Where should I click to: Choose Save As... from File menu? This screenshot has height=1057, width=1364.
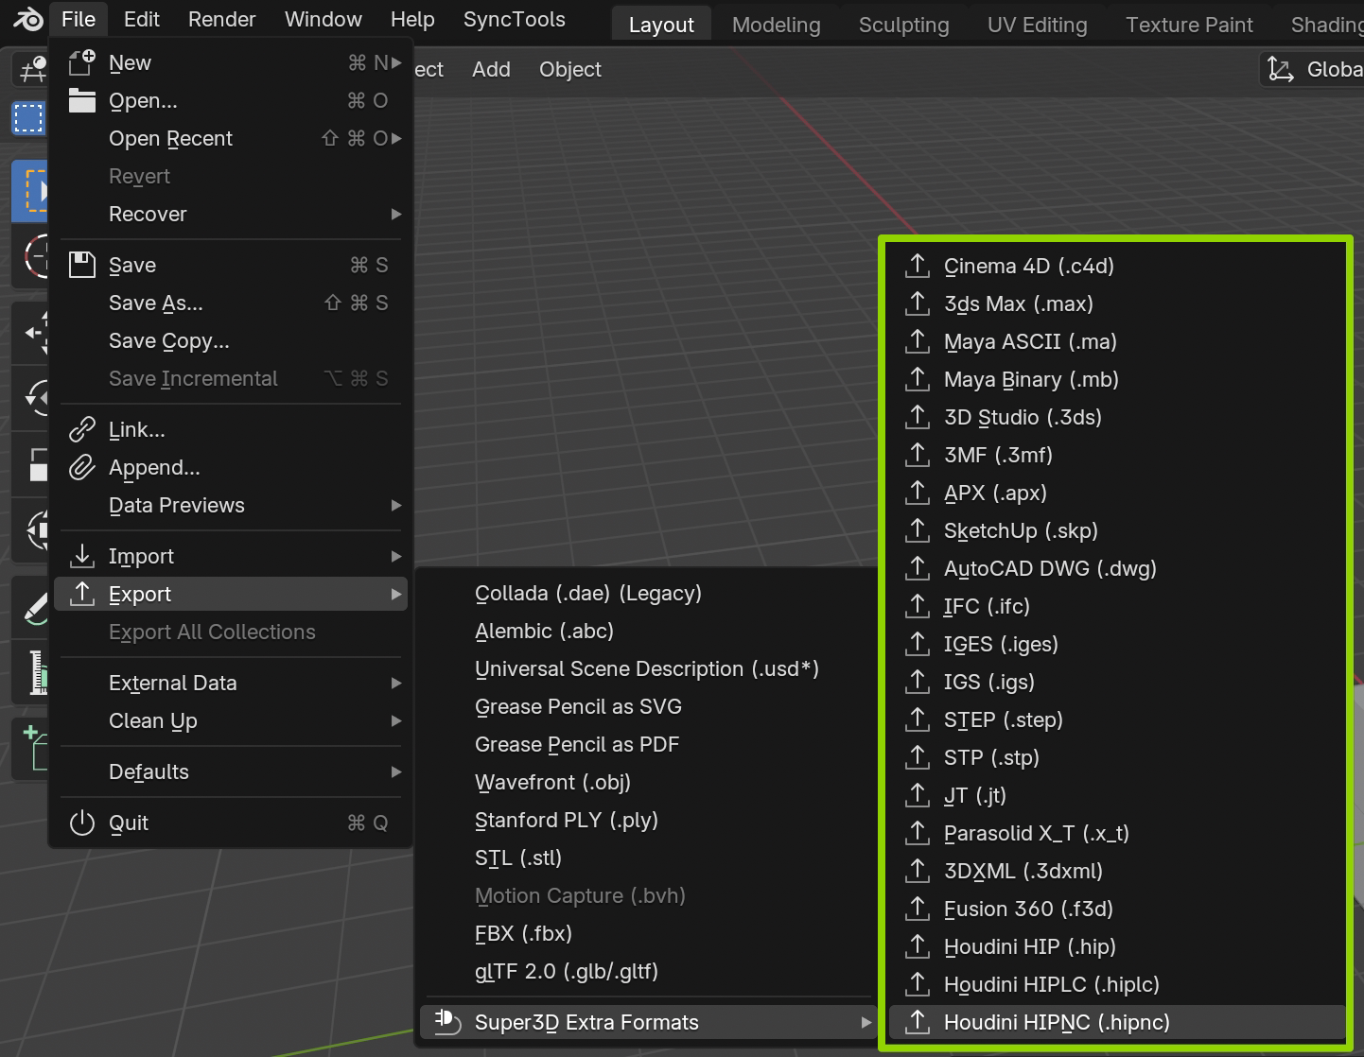[x=231, y=303]
